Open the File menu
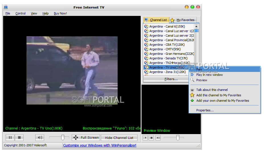264x152 pixels. coord(8,13)
